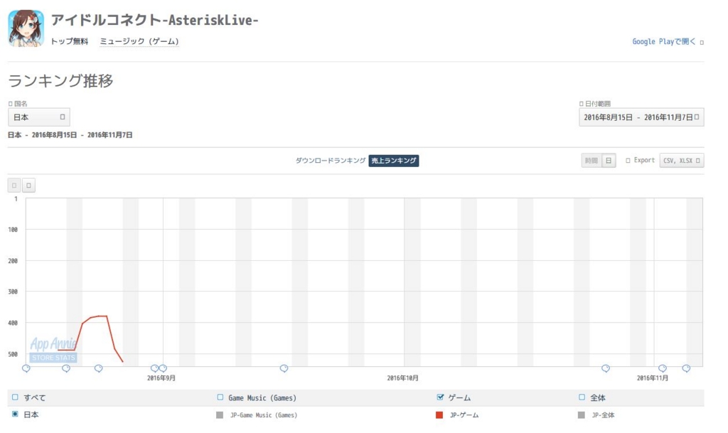Click the grey JP-全体 color swatch

point(582,415)
